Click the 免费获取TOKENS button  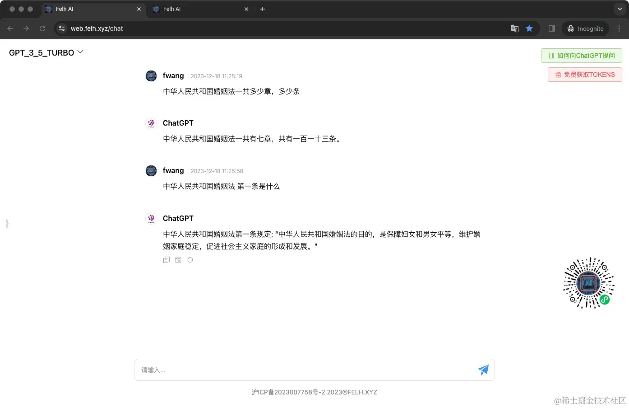[x=584, y=74]
